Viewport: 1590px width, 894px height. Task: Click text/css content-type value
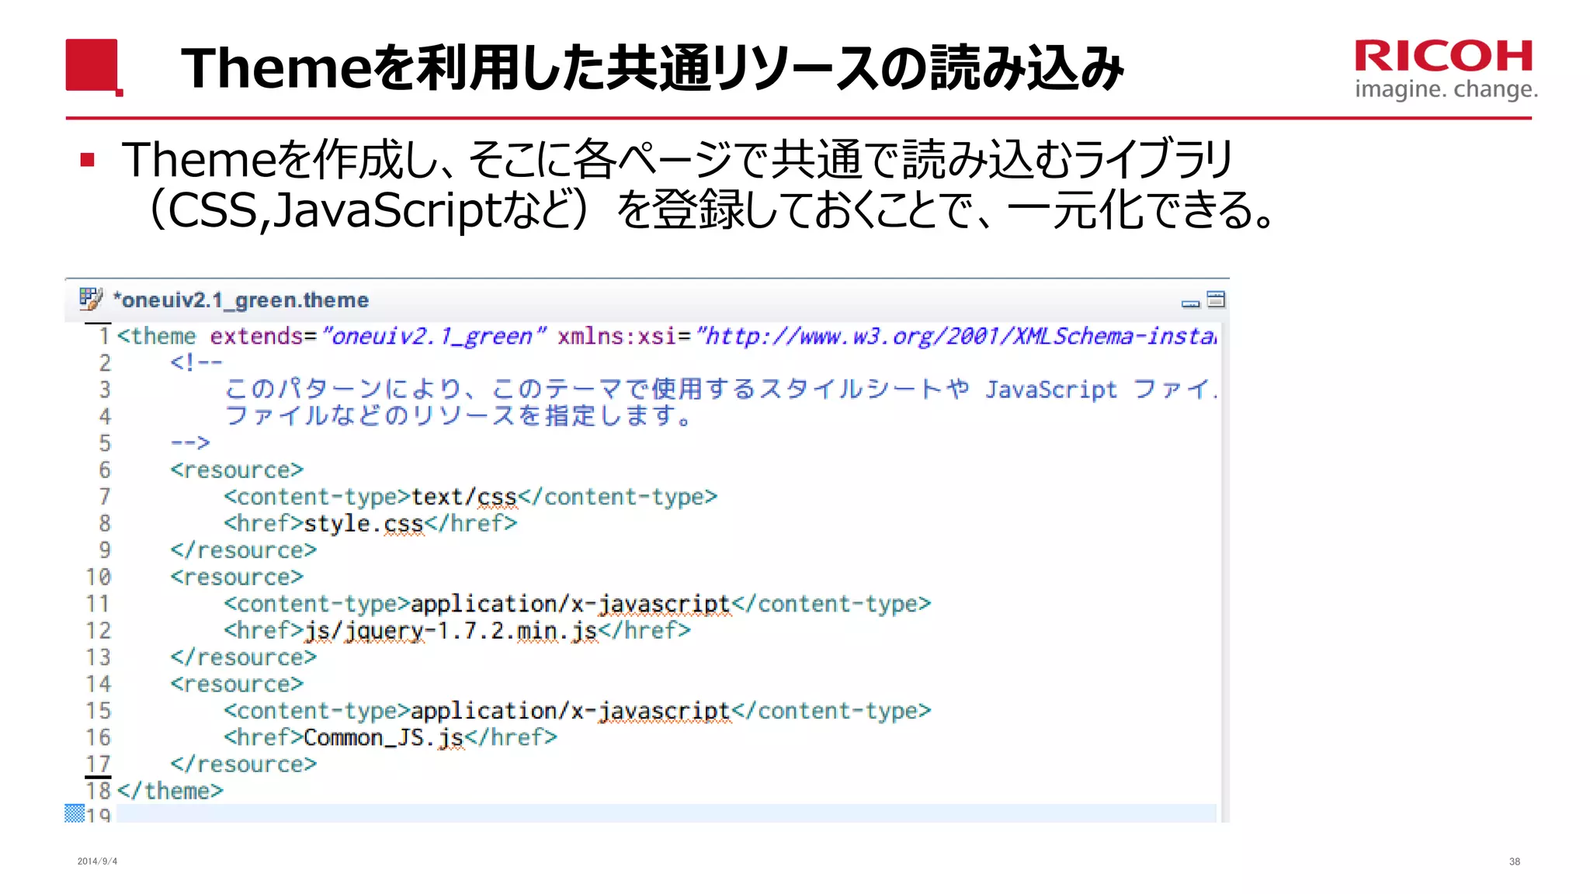coord(464,497)
